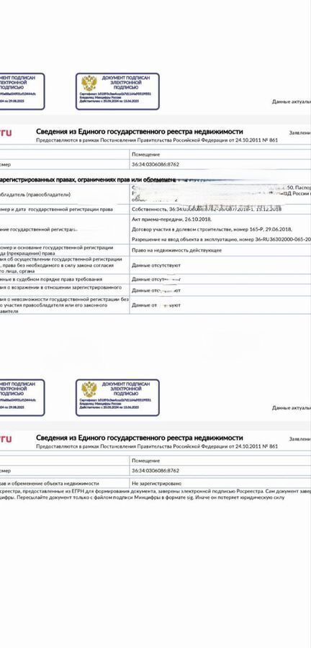Click label 'о возражении в отношении зарегистрированного'
Viewport: 311px width, 648px height.
[x=60, y=287]
